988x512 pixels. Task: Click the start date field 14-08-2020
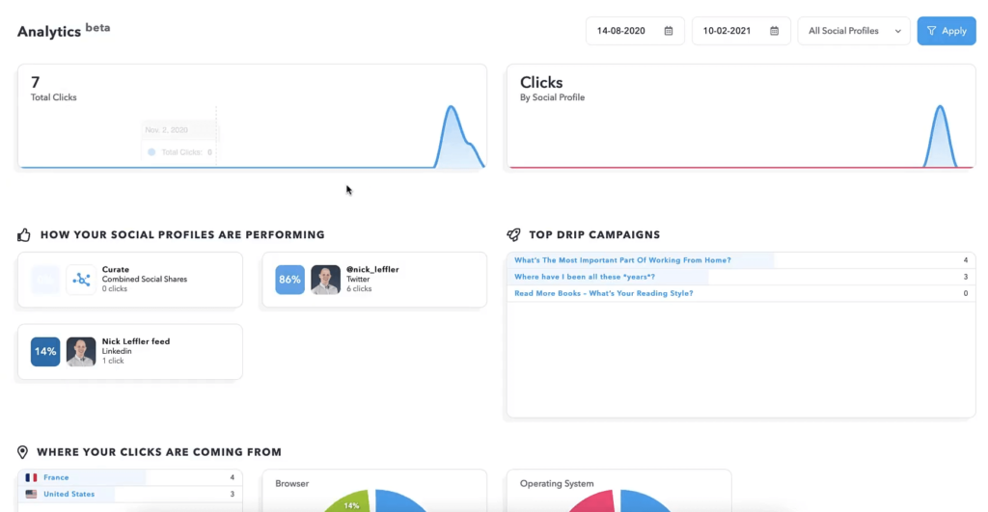point(635,31)
